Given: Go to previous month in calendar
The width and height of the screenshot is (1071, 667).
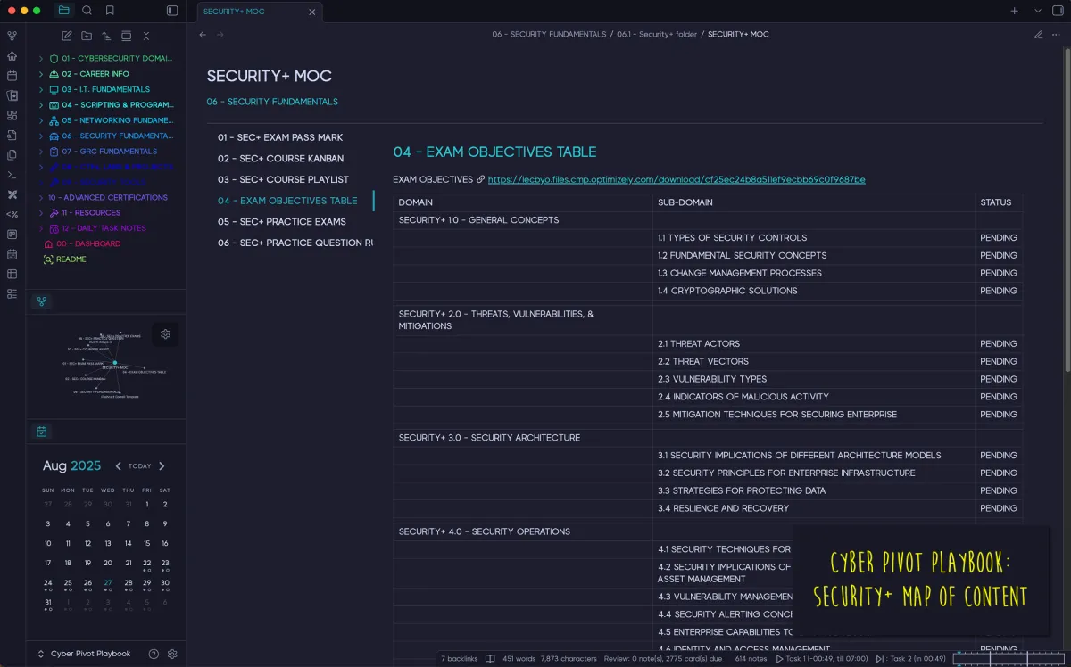Looking at the screenshot, I should pos(118,466).
